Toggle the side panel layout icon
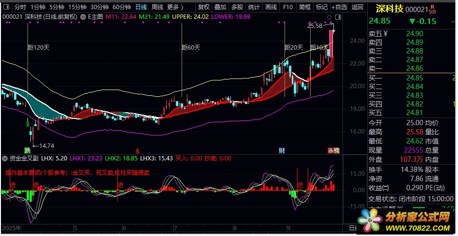458x236 pixels. click(337, 17)
